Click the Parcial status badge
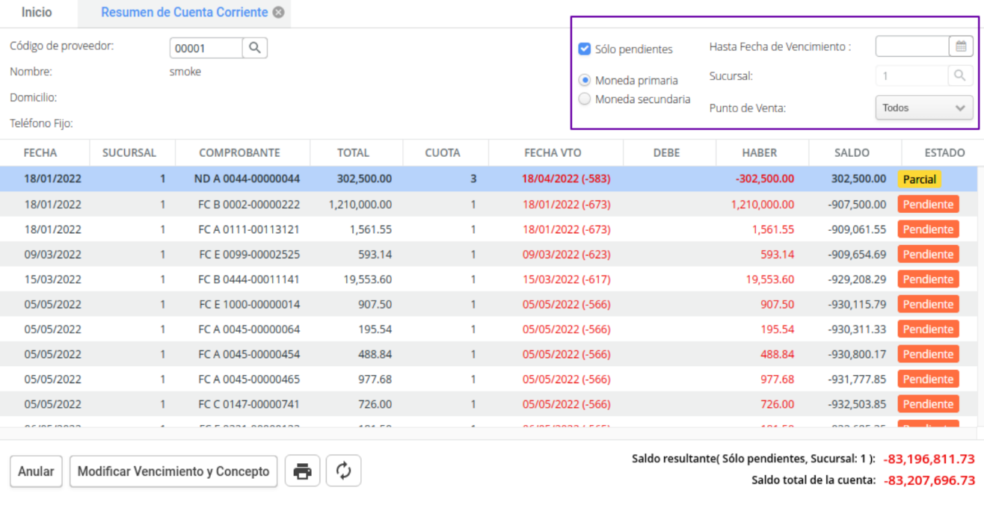The image size is (984, 514). pyautogui.click(x=920, y=179)
